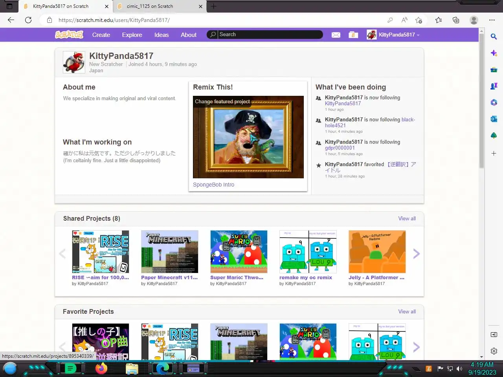The height and width of the screenshot is (377, 503).
Task: Open sidebar settings gear icon
Action: click(494, 351)
